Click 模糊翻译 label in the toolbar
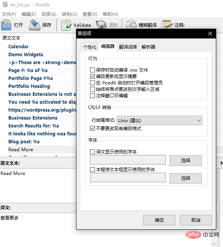The height and width of the screenshot is (247, 223). [x=148, y=25]
